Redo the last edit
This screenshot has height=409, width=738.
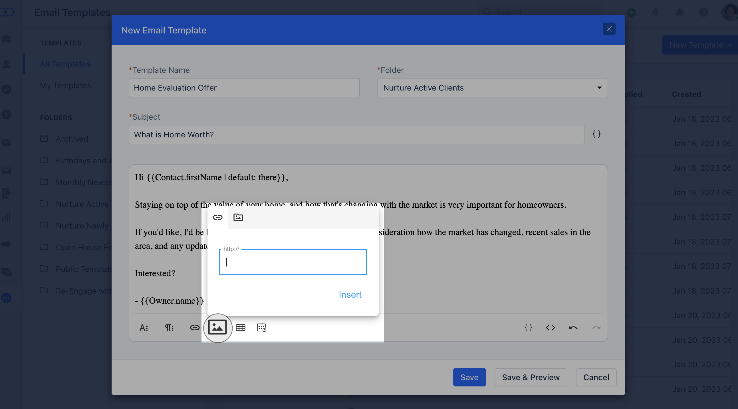tap(596, 328)
